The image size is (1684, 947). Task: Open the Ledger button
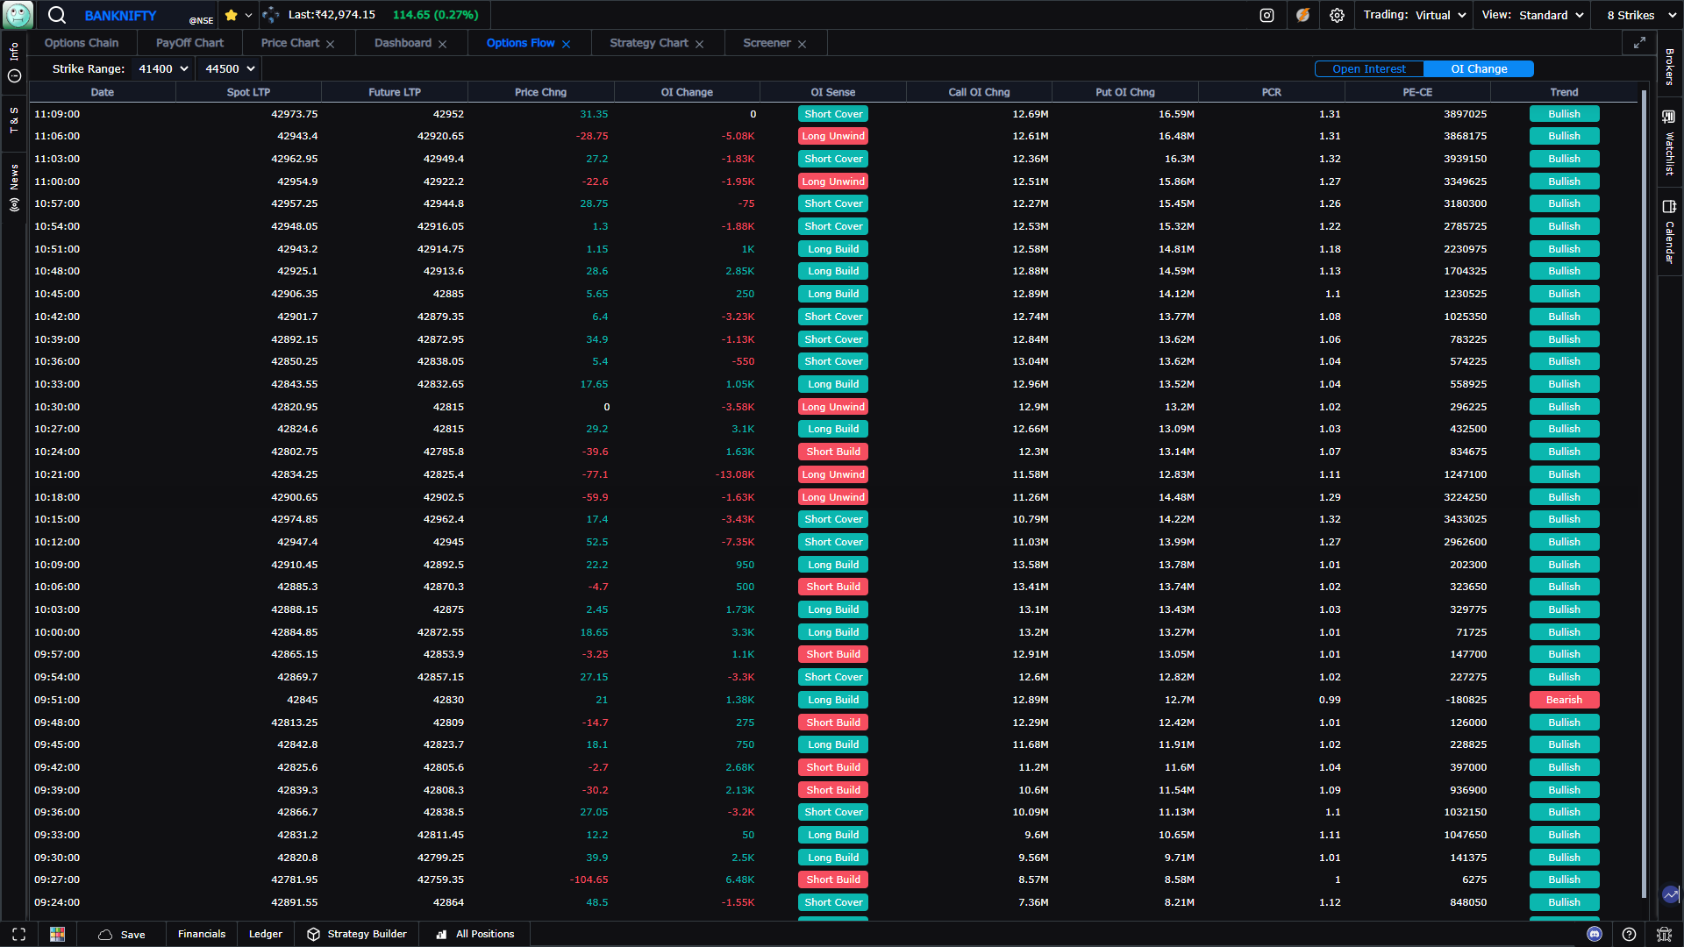pyautogui.click(x=265, y=934)
